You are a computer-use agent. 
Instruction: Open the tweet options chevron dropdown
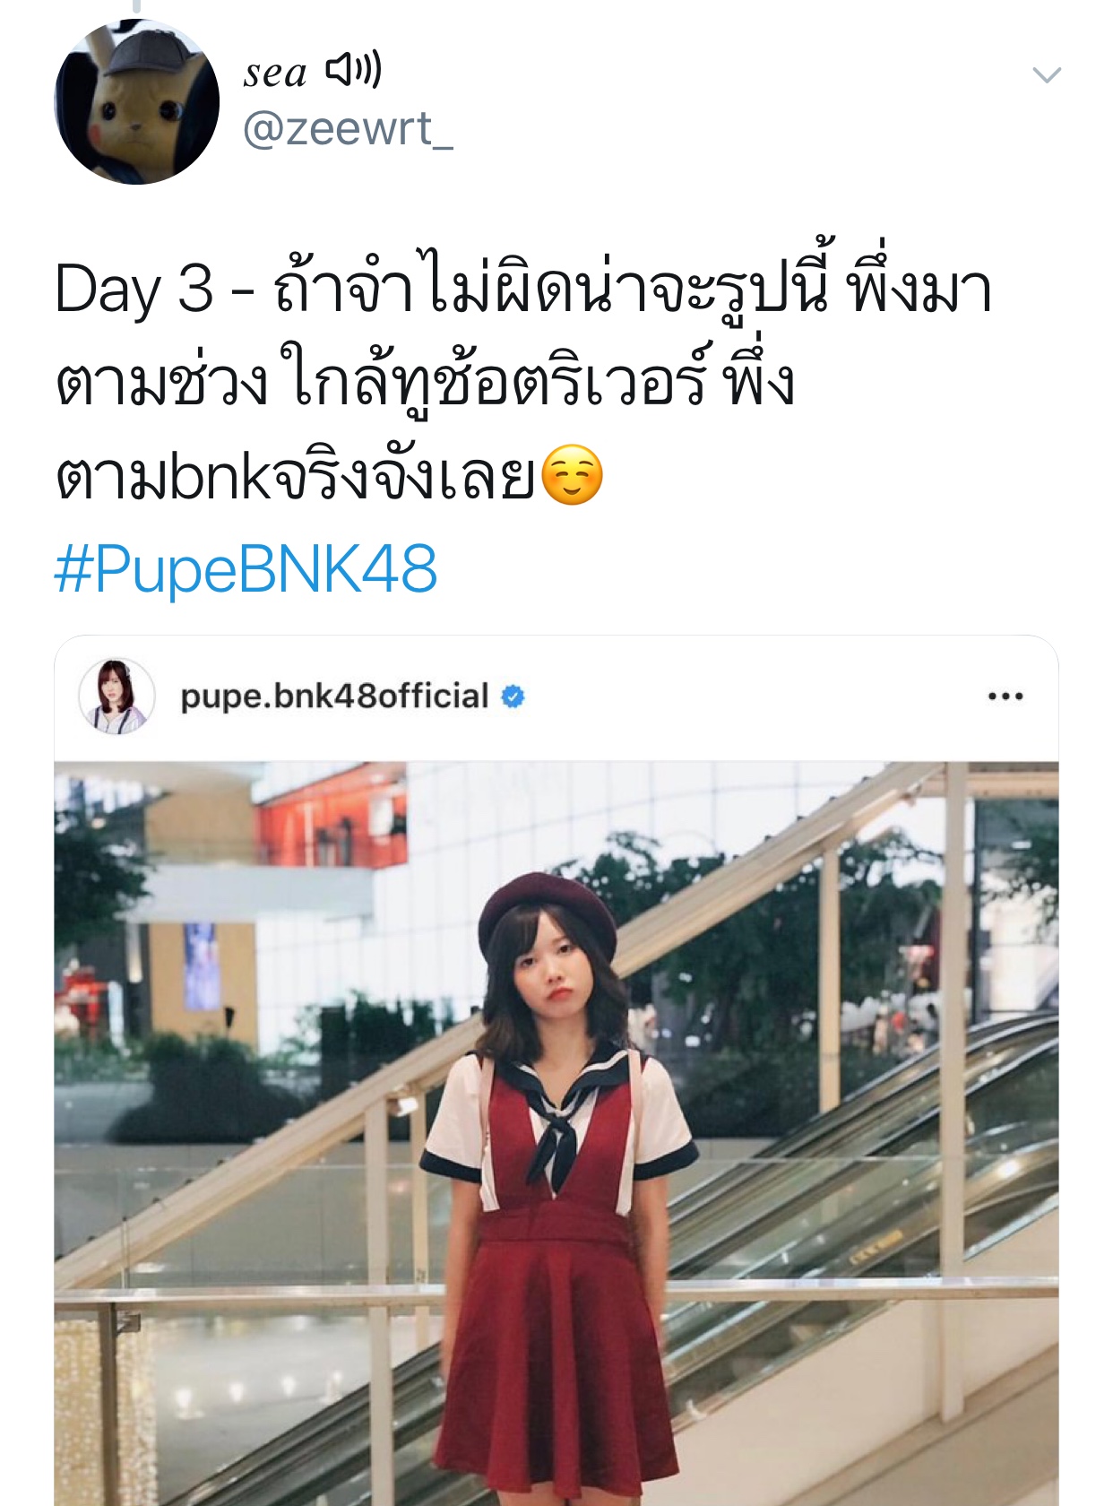tap(1047, 75)
